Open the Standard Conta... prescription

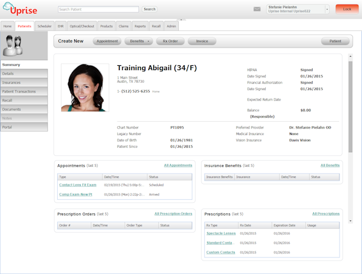click(x=220, y=243)
